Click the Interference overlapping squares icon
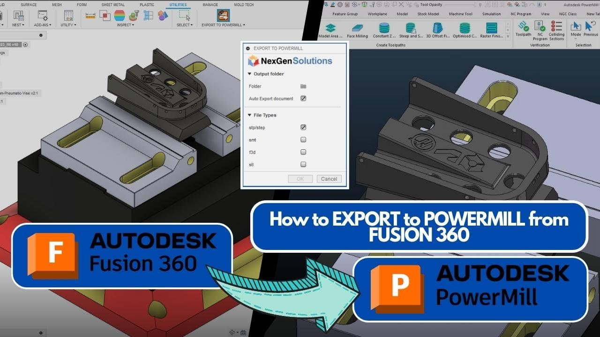This screenshot has height=337, width=600. click(105, 15)
